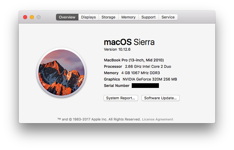
Task: Switch to the Displays tab
Action: click(89, 17)
